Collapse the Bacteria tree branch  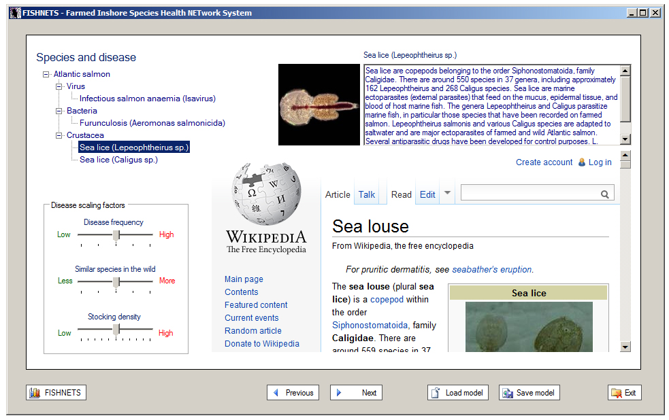(59, 111)
